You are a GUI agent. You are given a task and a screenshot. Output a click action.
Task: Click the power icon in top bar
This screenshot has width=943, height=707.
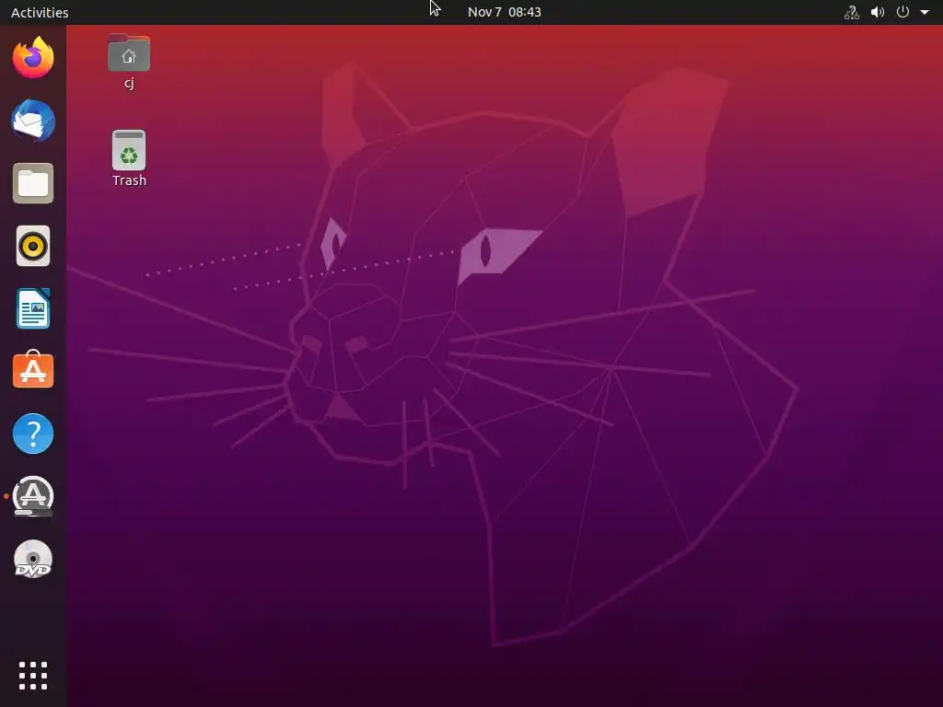(902, 12)
